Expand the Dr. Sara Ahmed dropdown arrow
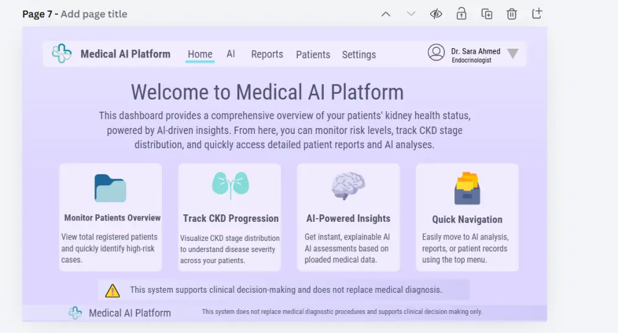This screenshot has width=618, height=333. point(513,53)
